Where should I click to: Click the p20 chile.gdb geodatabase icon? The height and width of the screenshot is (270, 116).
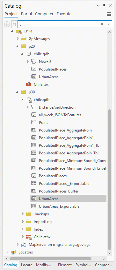(x=29, y=54)
